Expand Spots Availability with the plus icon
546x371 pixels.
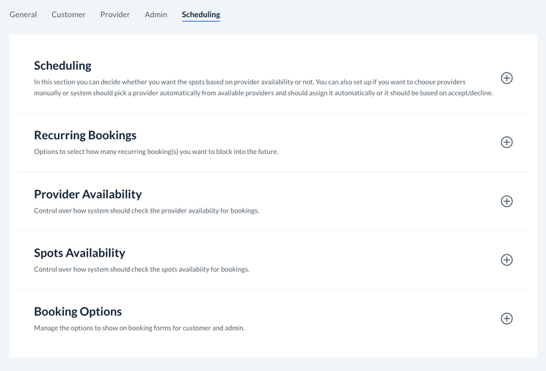(506, 260)
